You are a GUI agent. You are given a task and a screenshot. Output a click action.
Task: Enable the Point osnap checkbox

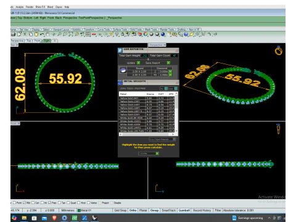(x=14, y=203)
